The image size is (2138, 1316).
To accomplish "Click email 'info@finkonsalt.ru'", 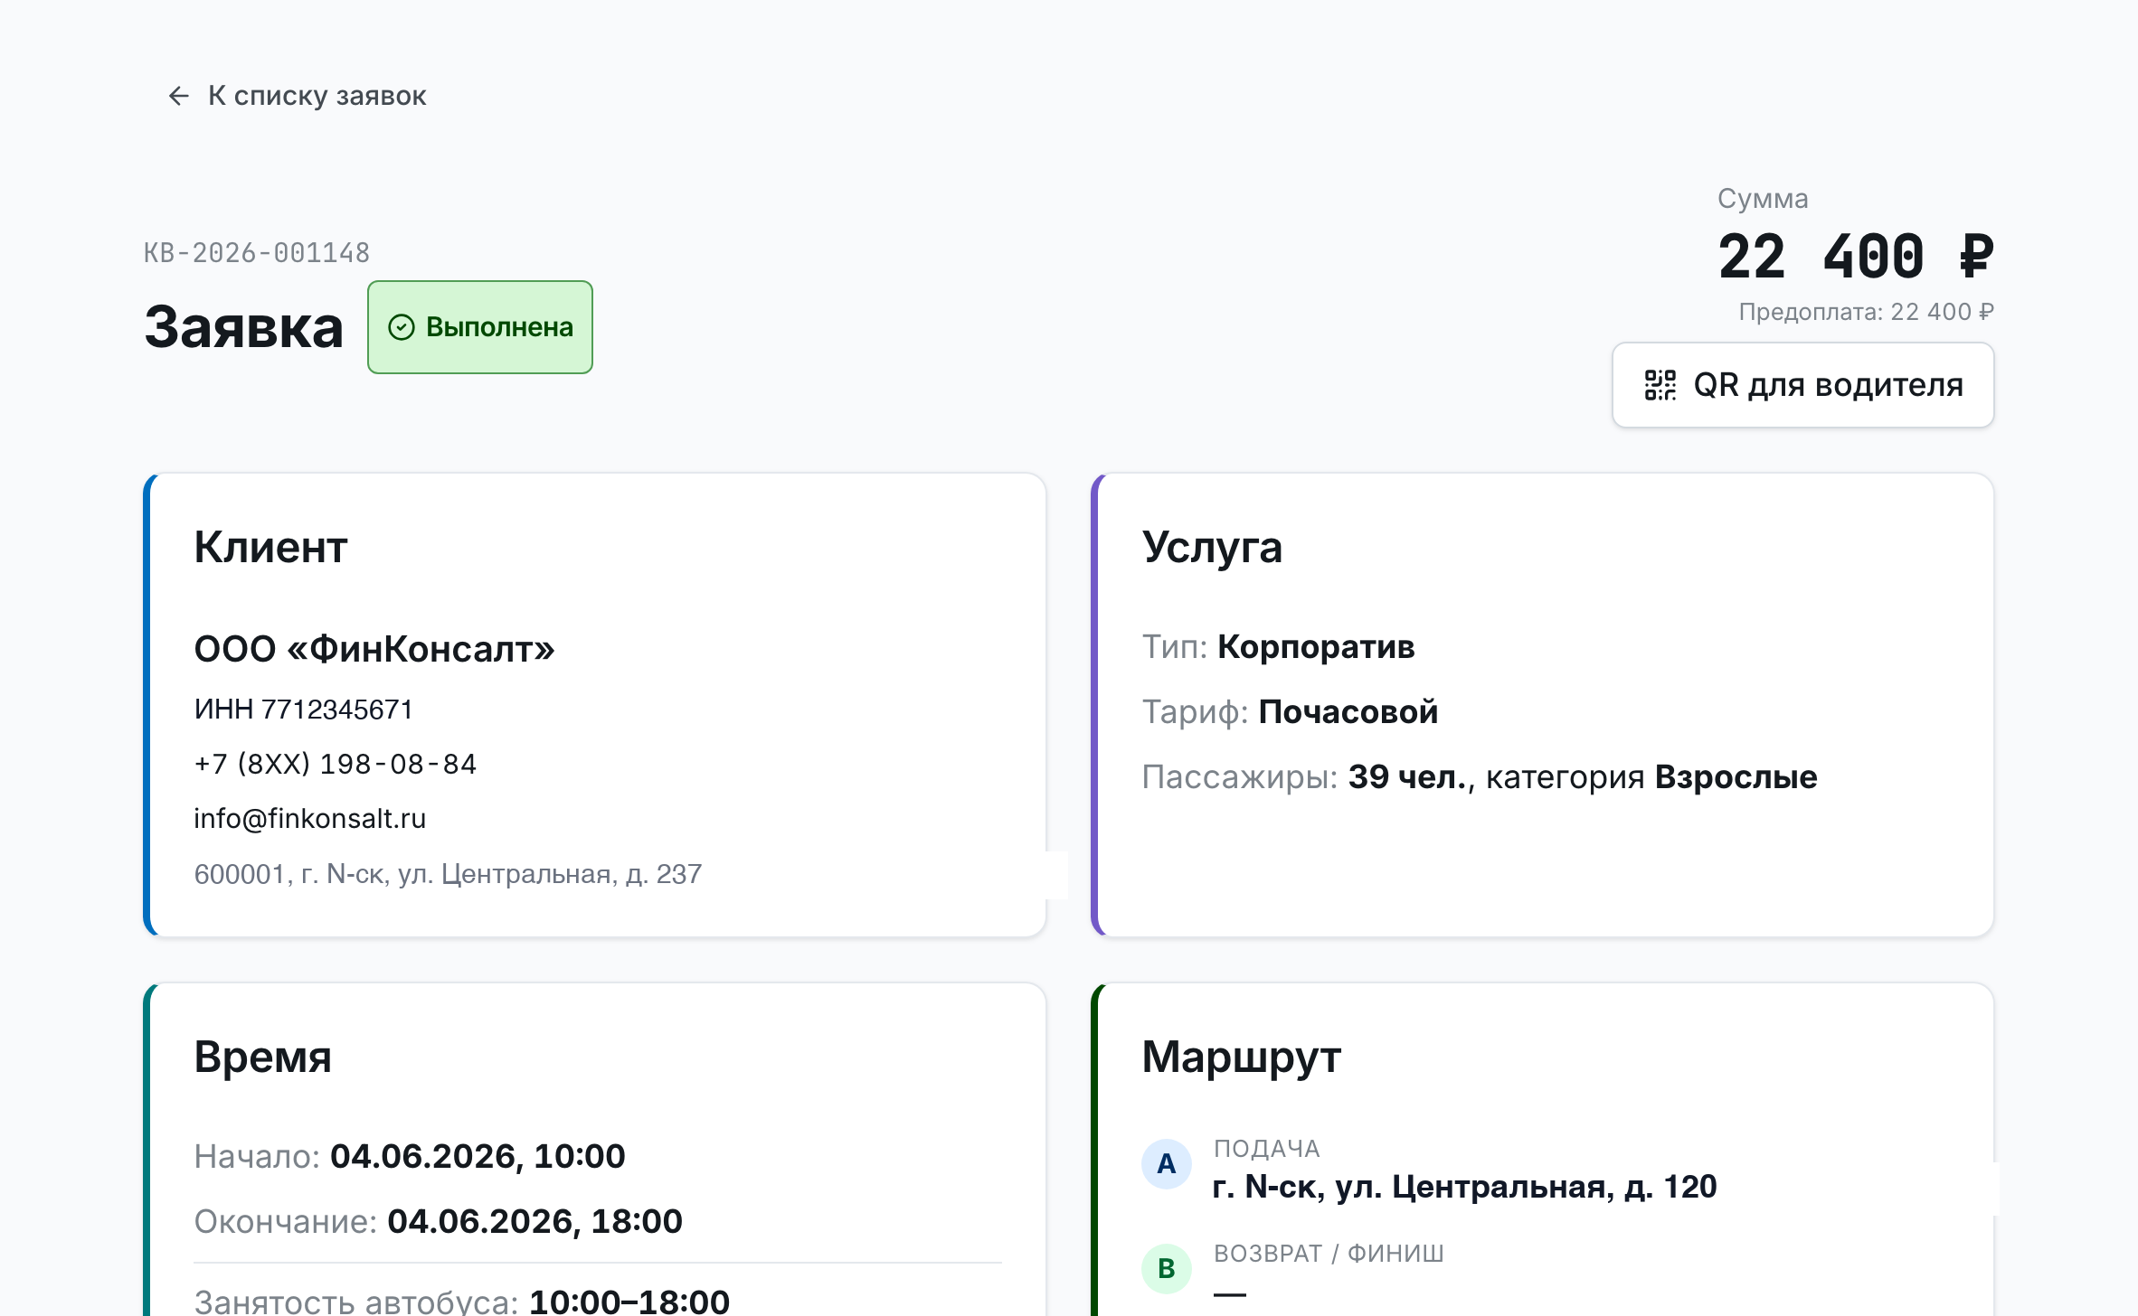I will [310, 818].
